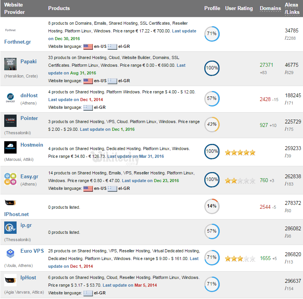Click Pointer's 43% profile circle
This screenshot has height=299, width=303.
212,125
